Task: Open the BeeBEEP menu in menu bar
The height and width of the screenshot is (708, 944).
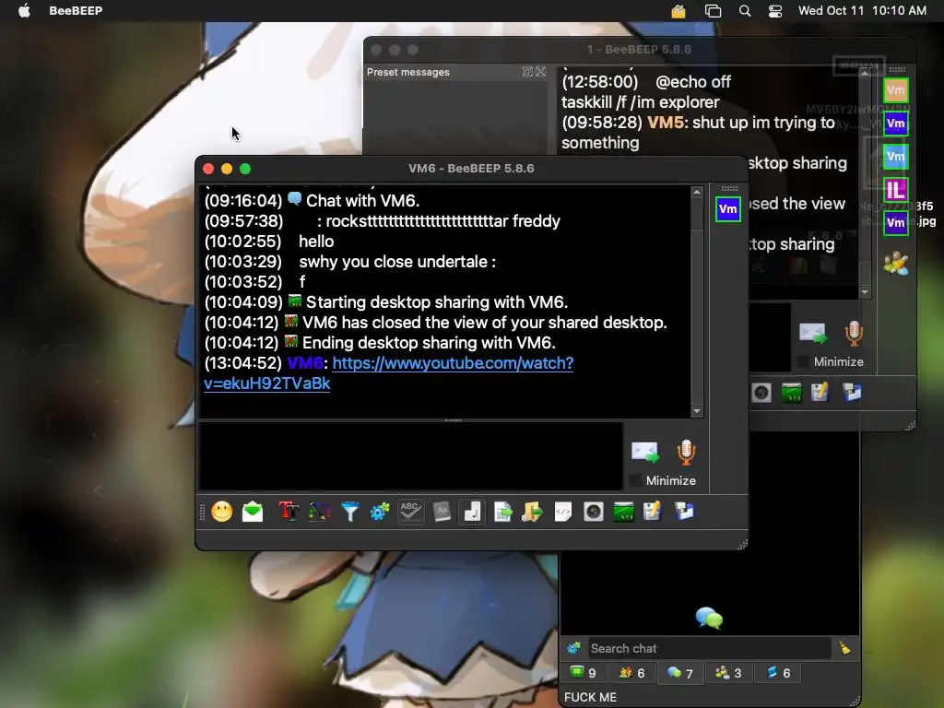Action: pyautogui.click(x=76, y=10)
